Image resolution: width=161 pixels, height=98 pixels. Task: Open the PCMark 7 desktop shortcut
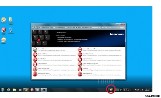click(x=4, y=41)
